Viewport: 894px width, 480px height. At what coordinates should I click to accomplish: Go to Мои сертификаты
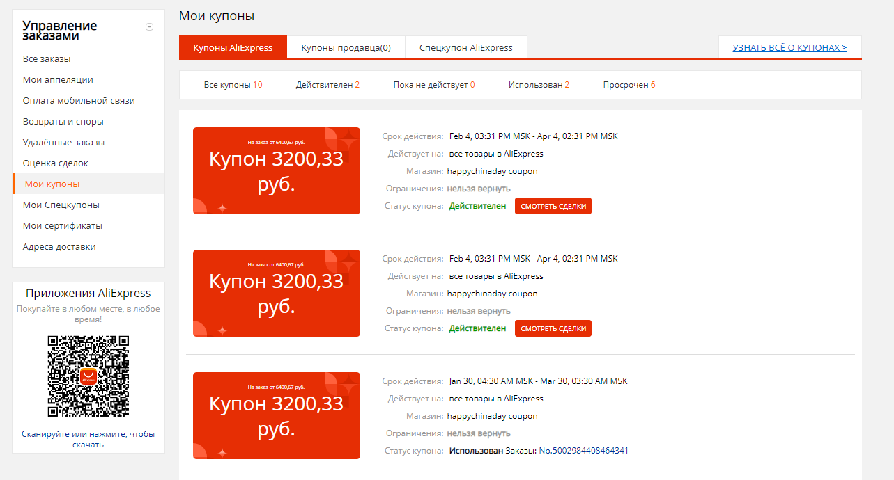63,226
